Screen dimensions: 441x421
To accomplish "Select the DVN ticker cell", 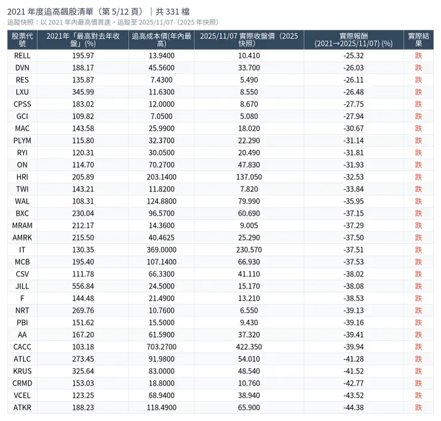I will pyautogui.click(x=22, y=68).
